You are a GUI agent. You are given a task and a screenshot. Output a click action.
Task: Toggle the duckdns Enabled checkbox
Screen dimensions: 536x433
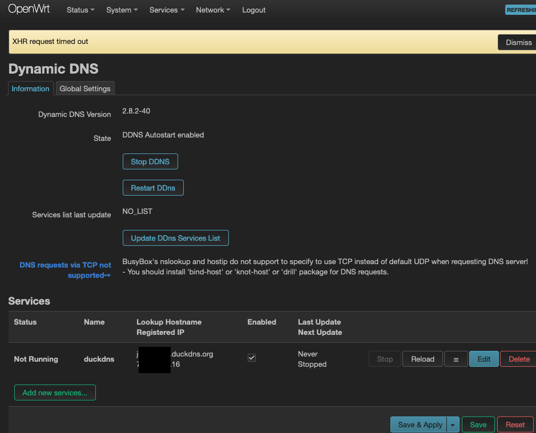coord(252,358)
